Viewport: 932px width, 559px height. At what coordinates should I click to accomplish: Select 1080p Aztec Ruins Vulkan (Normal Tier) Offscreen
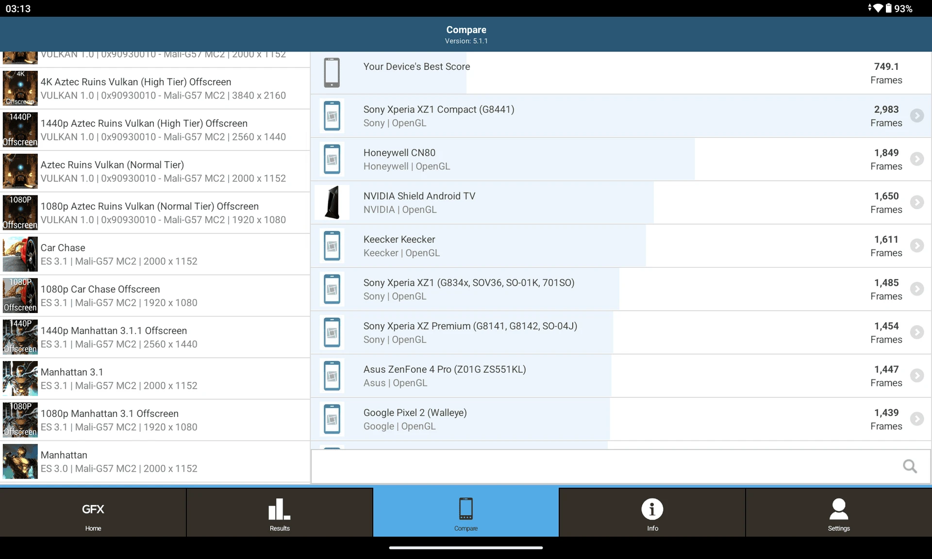click(155, 213)
